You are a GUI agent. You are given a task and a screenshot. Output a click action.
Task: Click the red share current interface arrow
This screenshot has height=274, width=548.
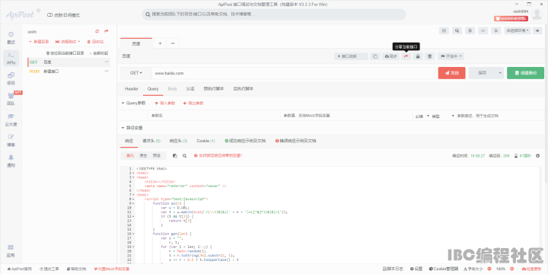coord(406,56)
